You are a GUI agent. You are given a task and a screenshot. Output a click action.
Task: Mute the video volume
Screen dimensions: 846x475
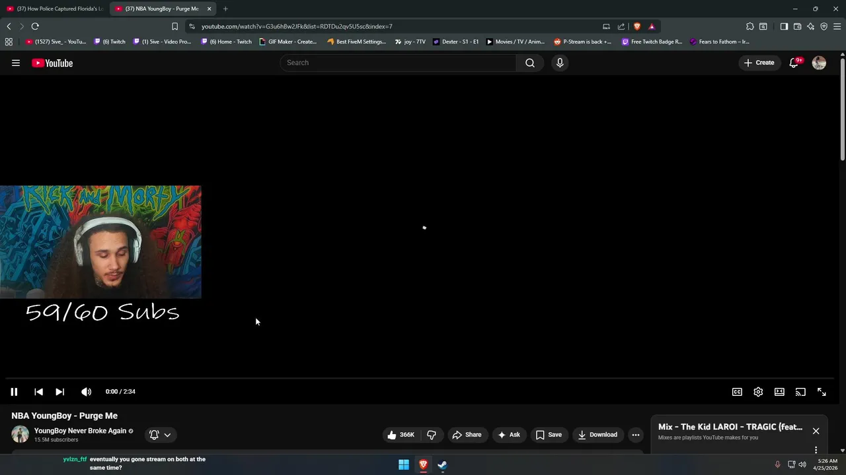(x=86, y=392)
